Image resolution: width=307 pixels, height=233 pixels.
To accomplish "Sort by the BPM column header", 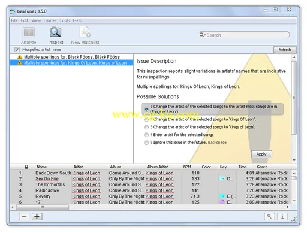I will click(187, 167).
